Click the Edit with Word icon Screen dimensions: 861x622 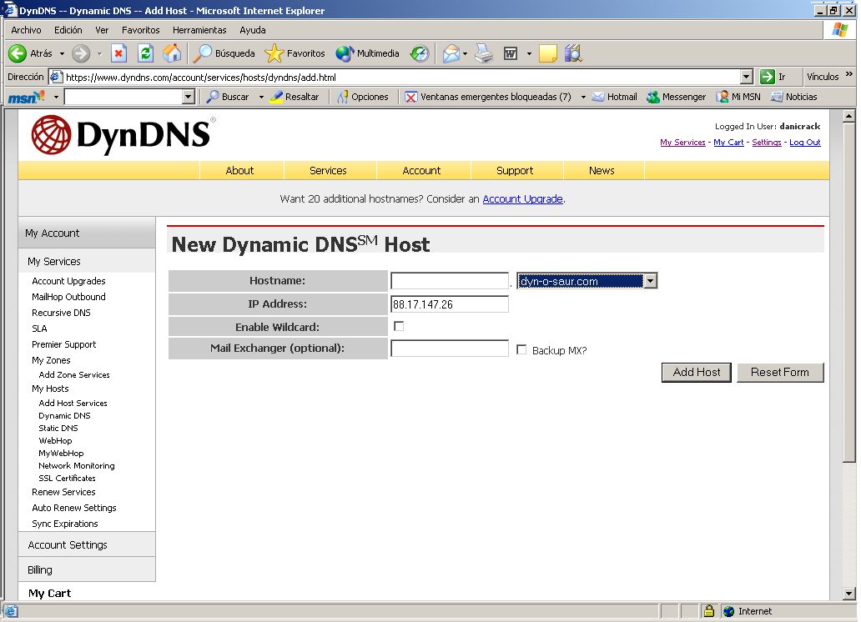pos(511,53)
